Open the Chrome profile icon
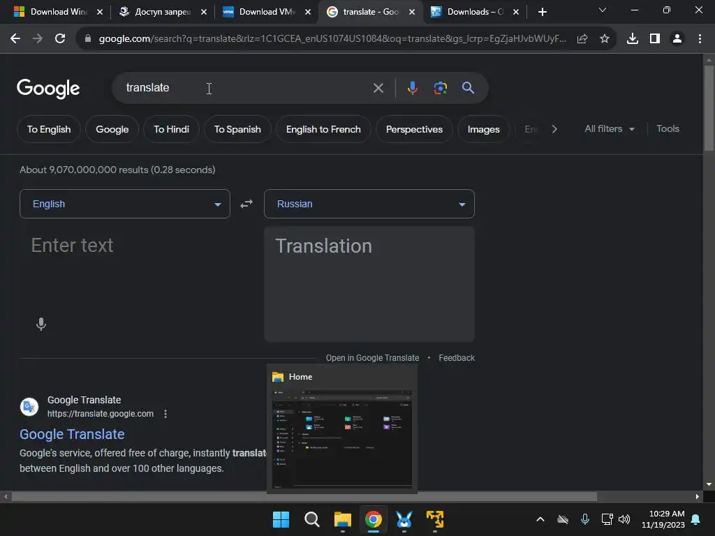715x536 pixels. (677, 39)
